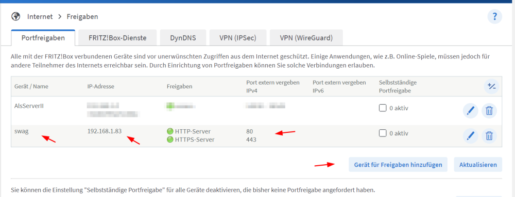
Task: Click green status dot of HTTPS-Server
Action: coord(170,140)
